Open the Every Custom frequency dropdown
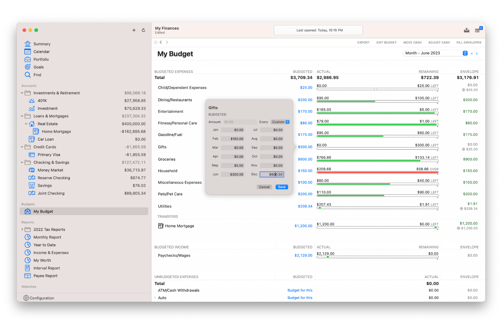 click(281, 122)
